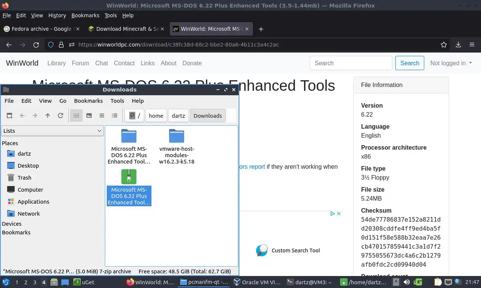Open View menu in file manager
This screenshot has height=288, width=481.
click(x=45, y=101)
